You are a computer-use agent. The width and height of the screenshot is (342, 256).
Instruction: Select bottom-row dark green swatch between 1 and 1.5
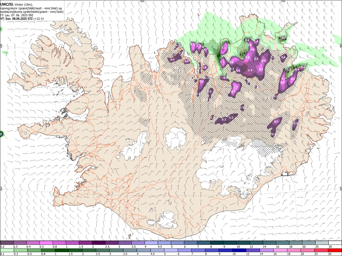click(61, 250)
